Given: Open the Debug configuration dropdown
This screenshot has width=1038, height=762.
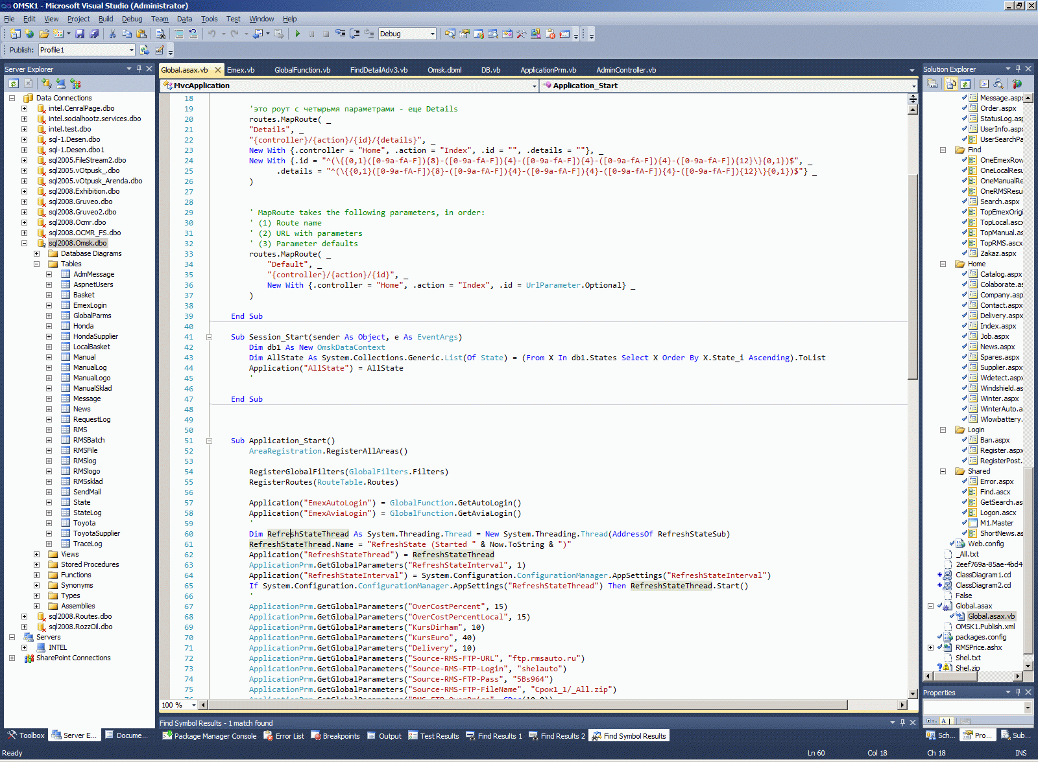Looking at the screenshot, I should click(x=432, y=34).
